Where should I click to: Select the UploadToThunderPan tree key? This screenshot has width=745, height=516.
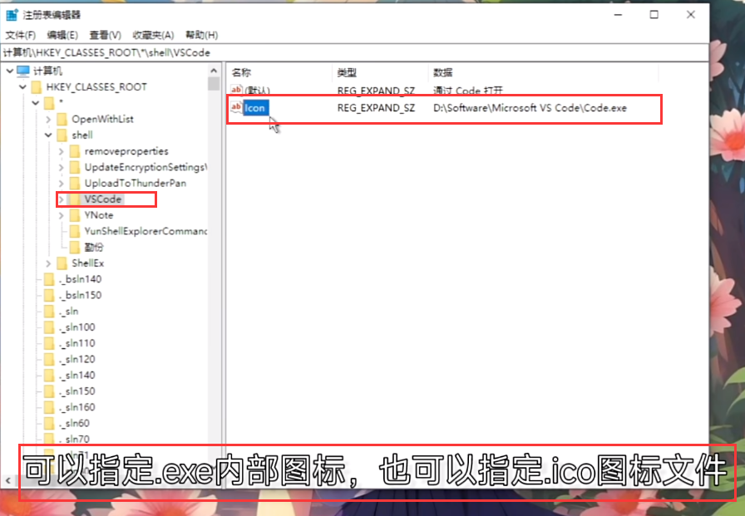(x=135, y=183)
